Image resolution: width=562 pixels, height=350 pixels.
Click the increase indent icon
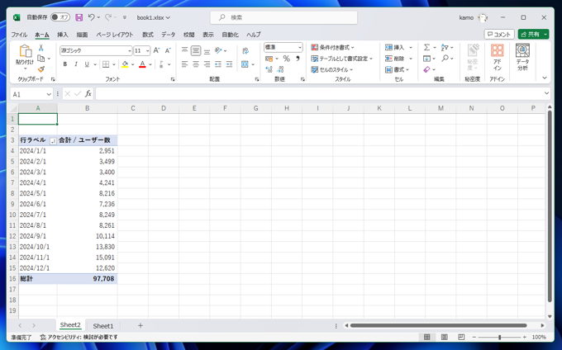pos(229,64)
